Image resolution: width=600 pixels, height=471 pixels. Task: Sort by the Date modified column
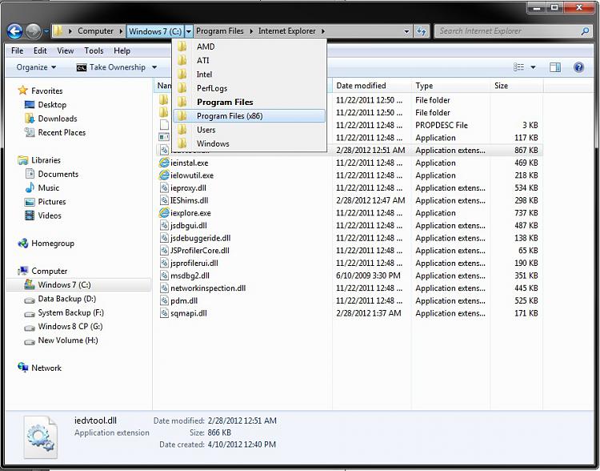(x=371, y=86)
